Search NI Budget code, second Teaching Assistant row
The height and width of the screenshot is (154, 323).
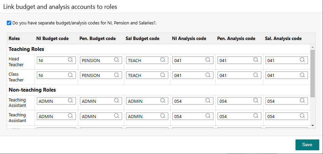click(70, 116)
